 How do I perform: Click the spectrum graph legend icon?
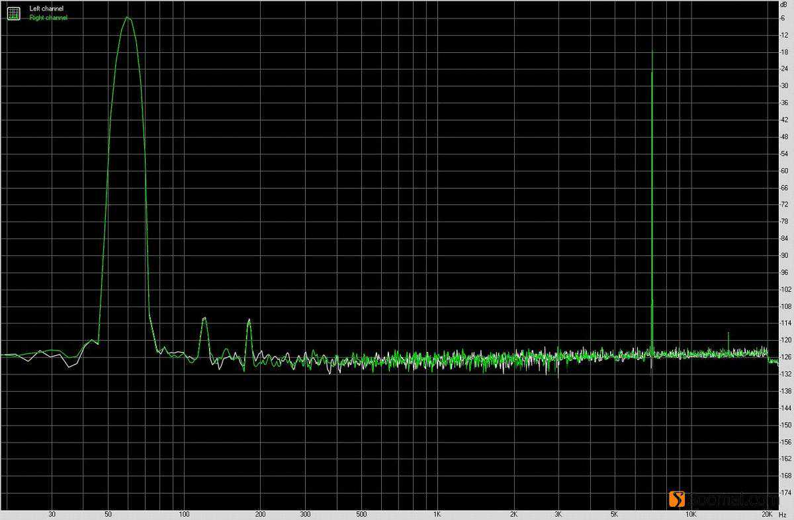[x=14, y=13]
